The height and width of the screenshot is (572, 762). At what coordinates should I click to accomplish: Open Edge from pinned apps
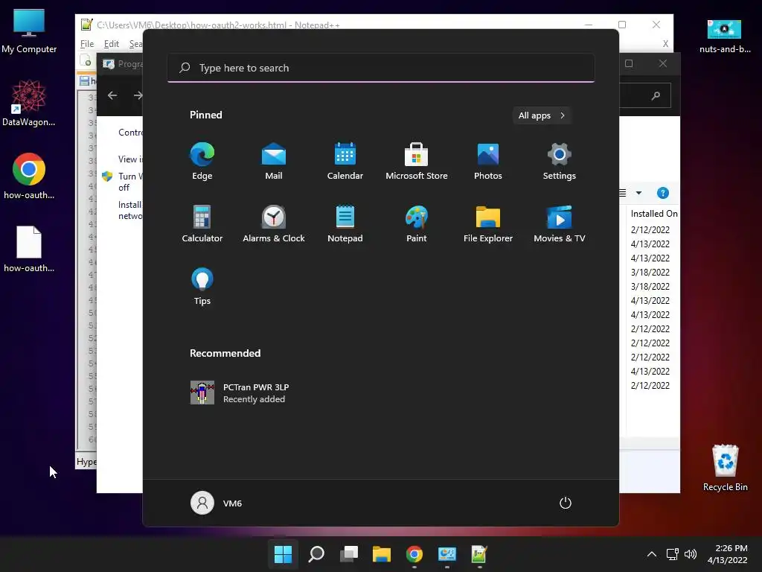[x=202, y=161]
